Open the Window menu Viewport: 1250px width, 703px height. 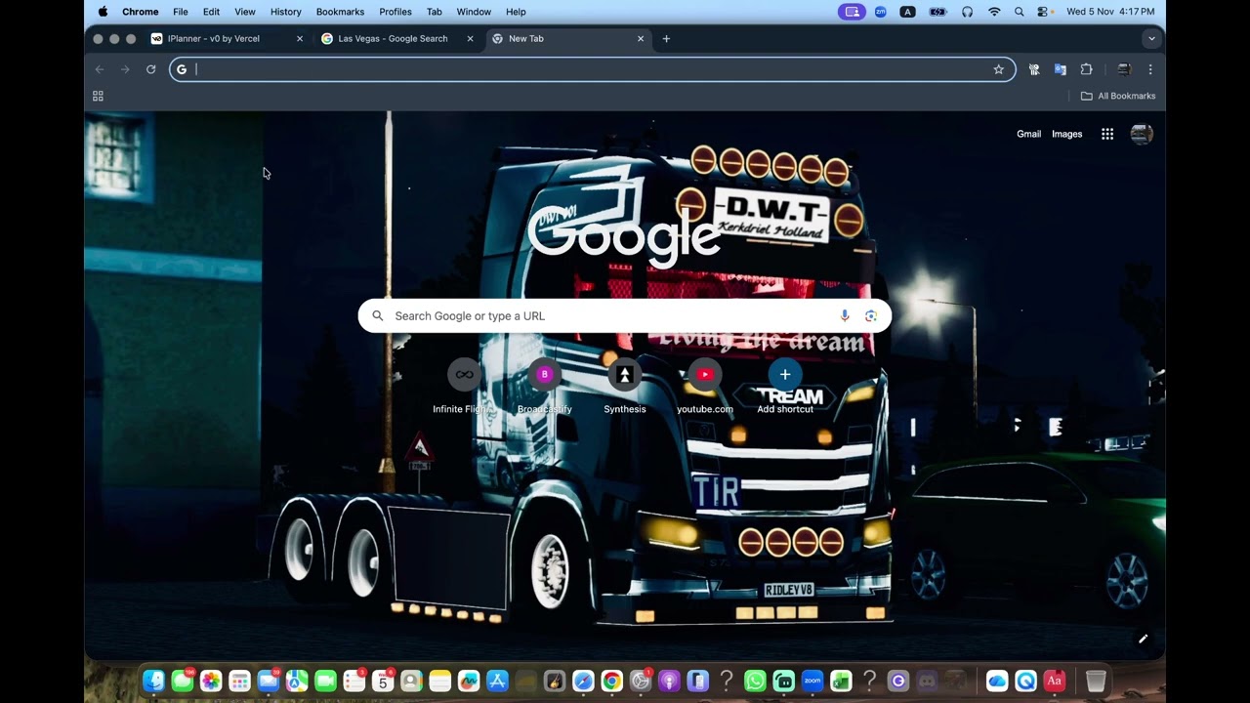[474, 12]
